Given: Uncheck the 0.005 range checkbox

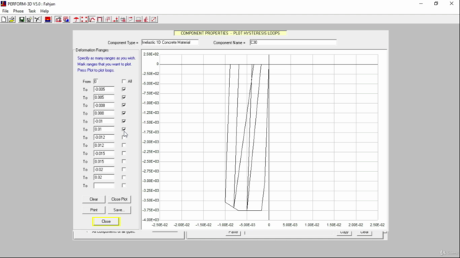Looking at the screenshot, I should click(x=124, y=97).
